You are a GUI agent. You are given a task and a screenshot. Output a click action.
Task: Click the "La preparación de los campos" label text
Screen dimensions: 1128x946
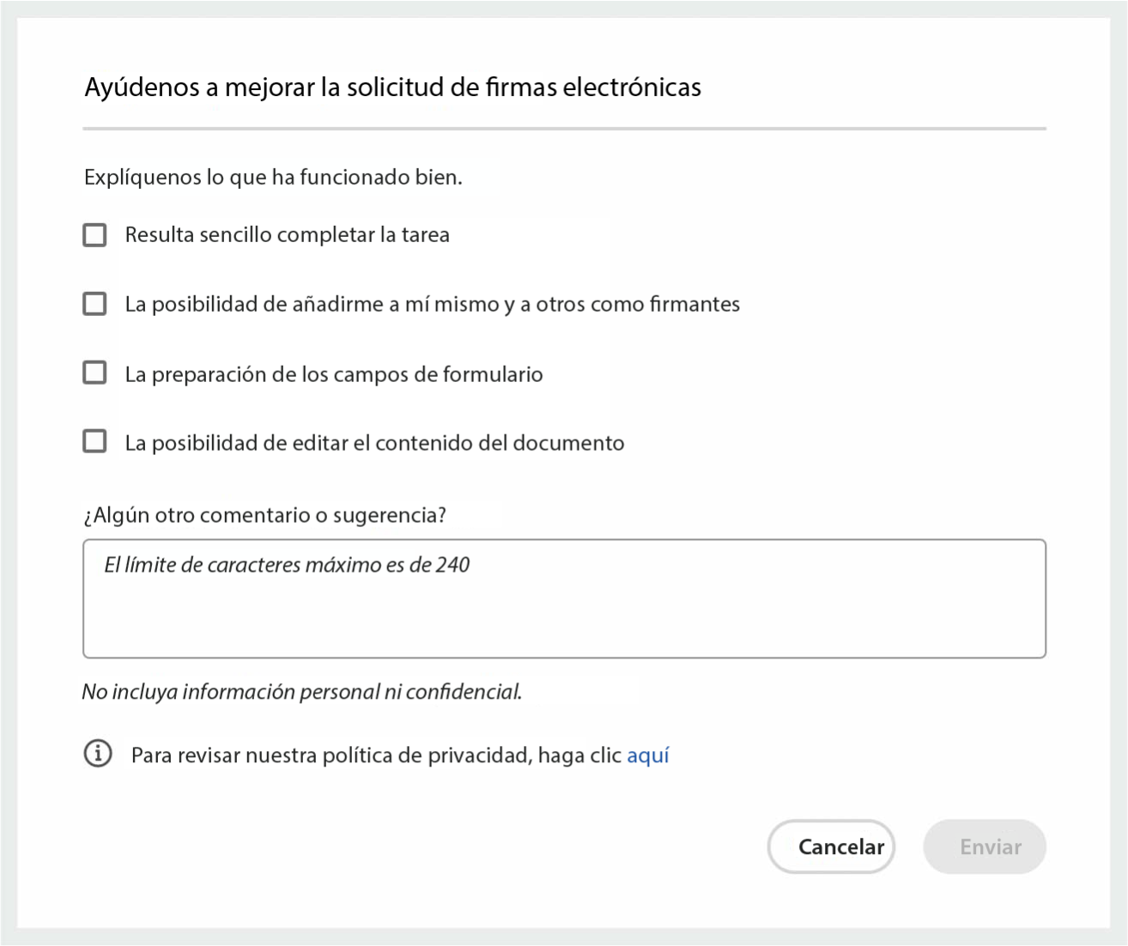pos(333,374)
